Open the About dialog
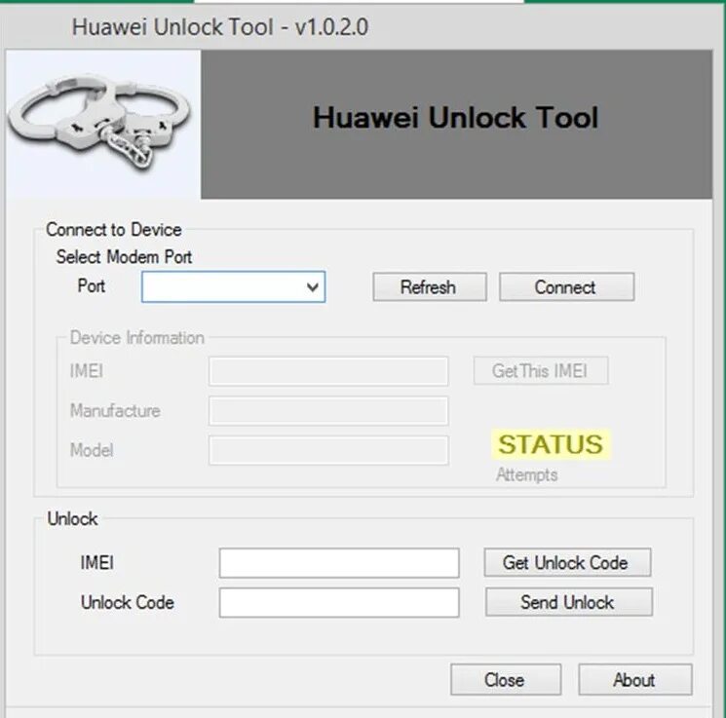Viewport: 726px width, 718px height. pos(634,680)
